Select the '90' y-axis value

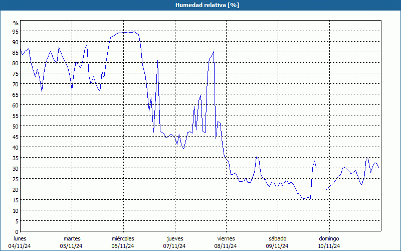click(16, 42)
